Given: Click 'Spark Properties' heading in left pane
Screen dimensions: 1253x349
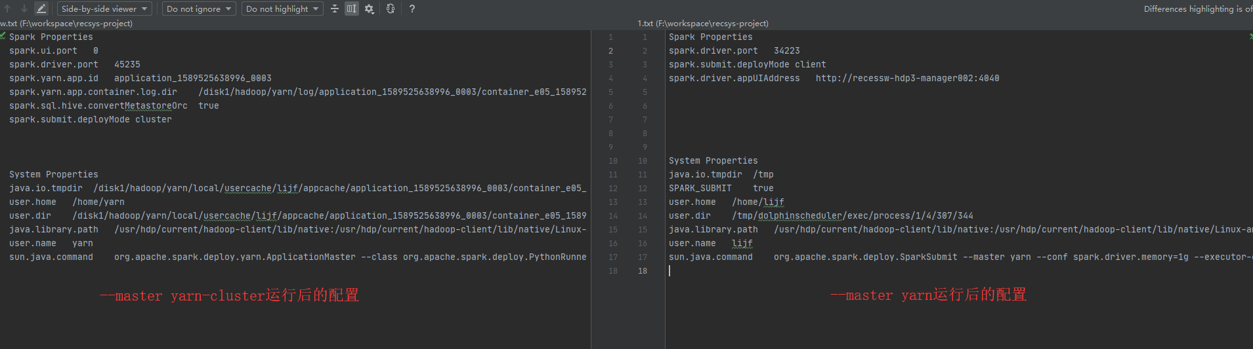Looking at the screenshot, I should [51, 37].
